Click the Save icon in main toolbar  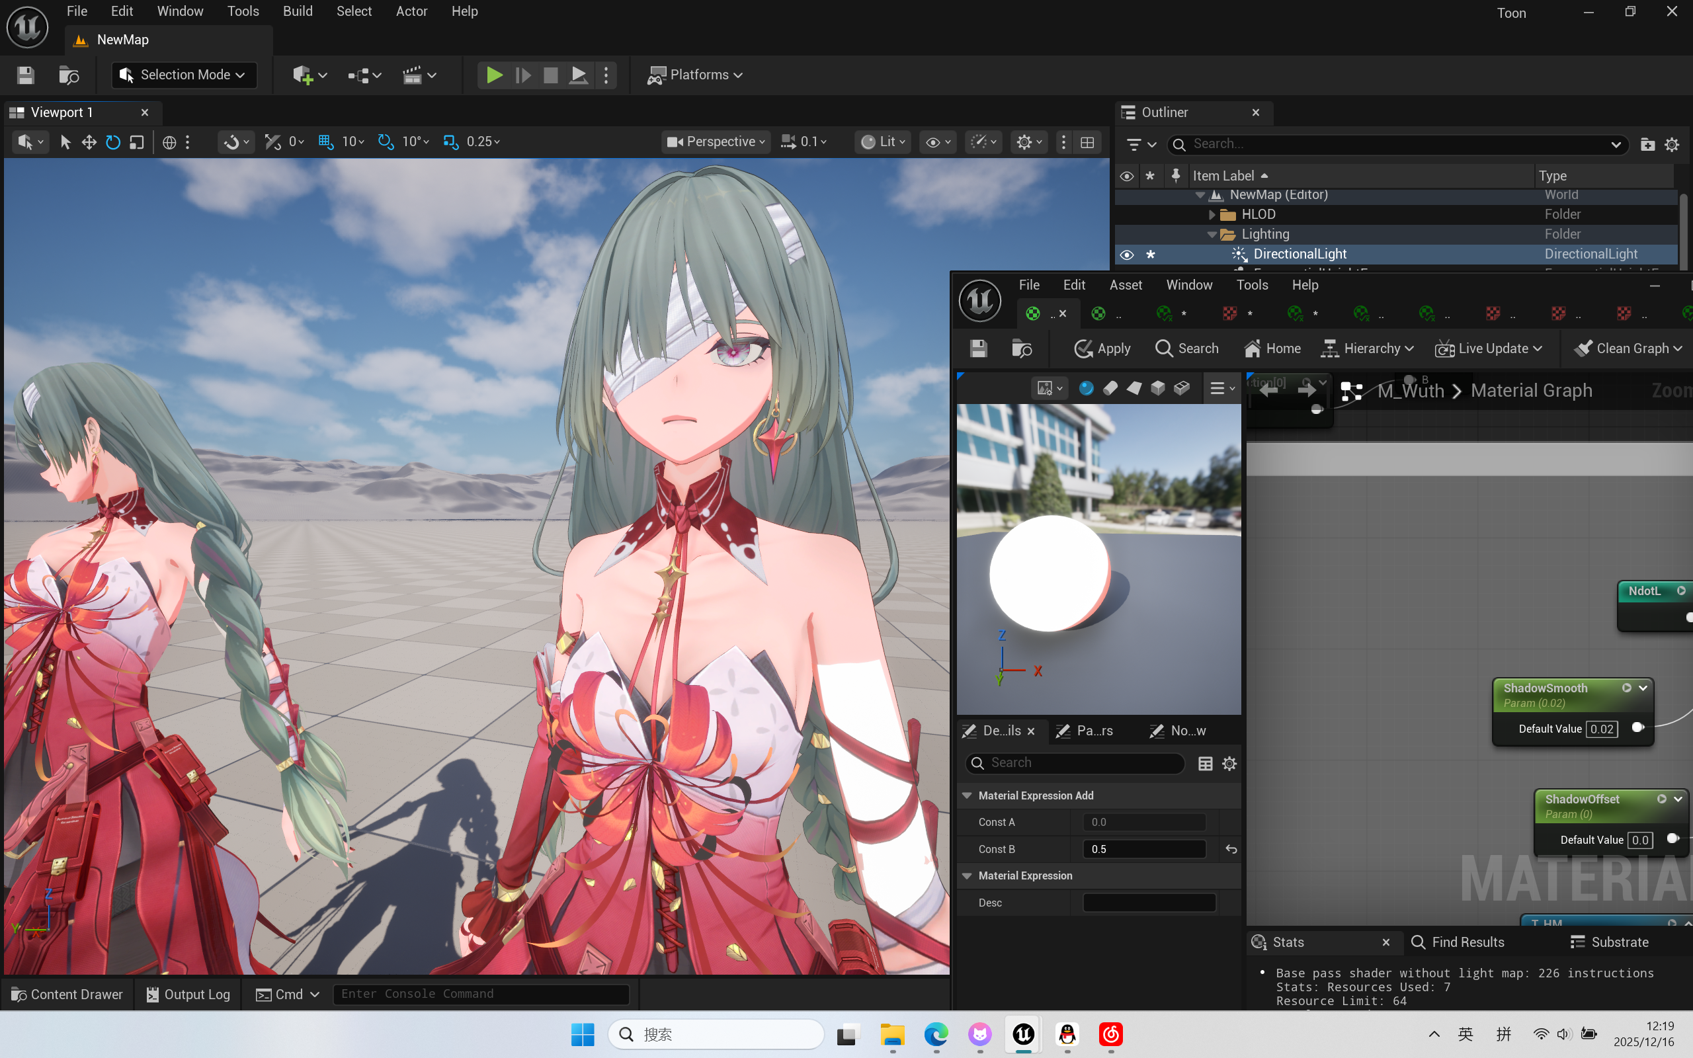point(26,75)
